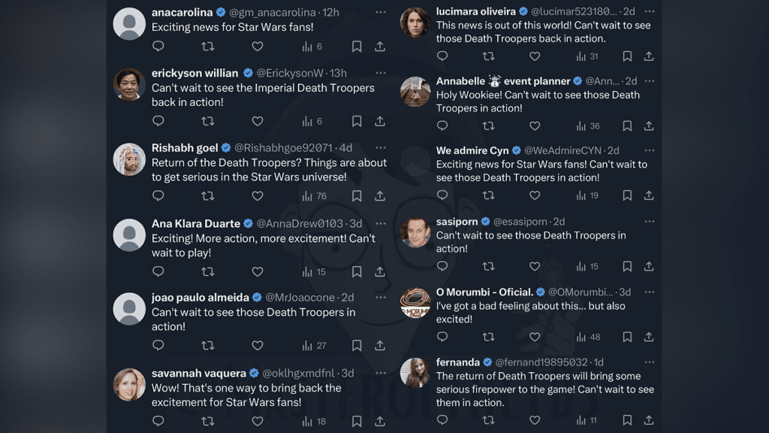Open more options on anacarolina's tweet

(x=381, y=12)
